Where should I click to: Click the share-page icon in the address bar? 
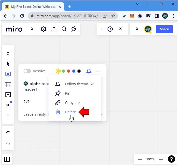click(x=105, y=16)
